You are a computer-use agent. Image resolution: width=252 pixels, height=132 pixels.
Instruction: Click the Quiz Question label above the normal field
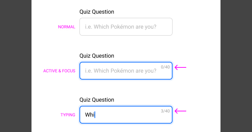coord(97,12)
